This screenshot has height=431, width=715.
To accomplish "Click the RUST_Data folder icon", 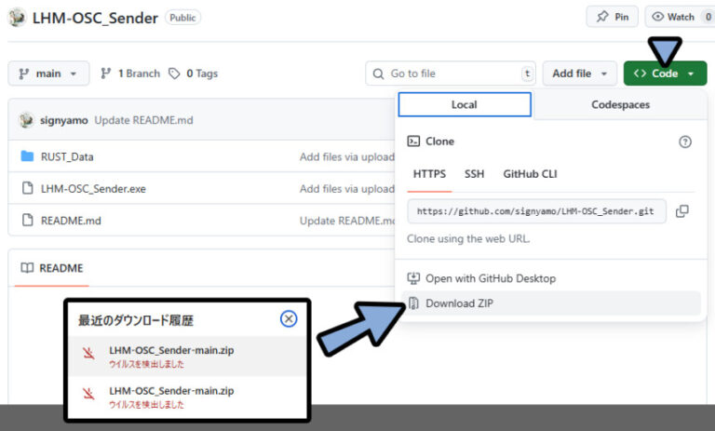I will click(27, 156).
